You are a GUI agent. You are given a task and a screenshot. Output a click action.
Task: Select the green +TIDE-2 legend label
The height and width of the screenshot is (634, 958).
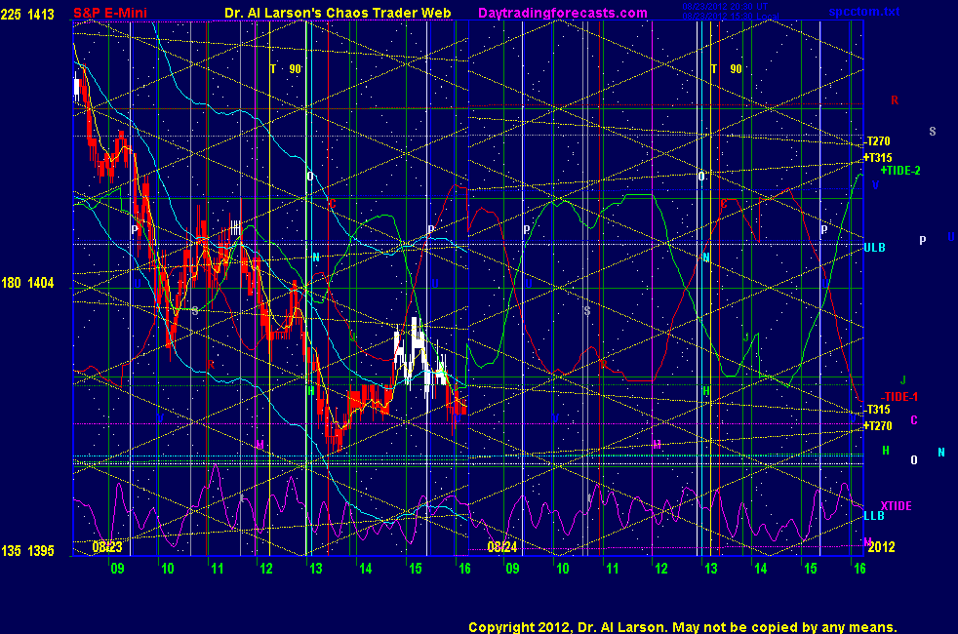click(x=900, y=170)
